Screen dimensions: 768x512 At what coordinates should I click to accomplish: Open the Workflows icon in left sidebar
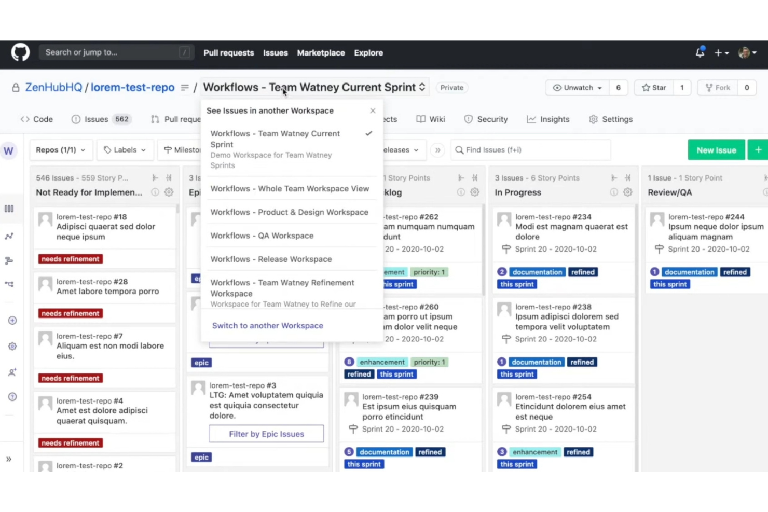(x=9, y=284)
